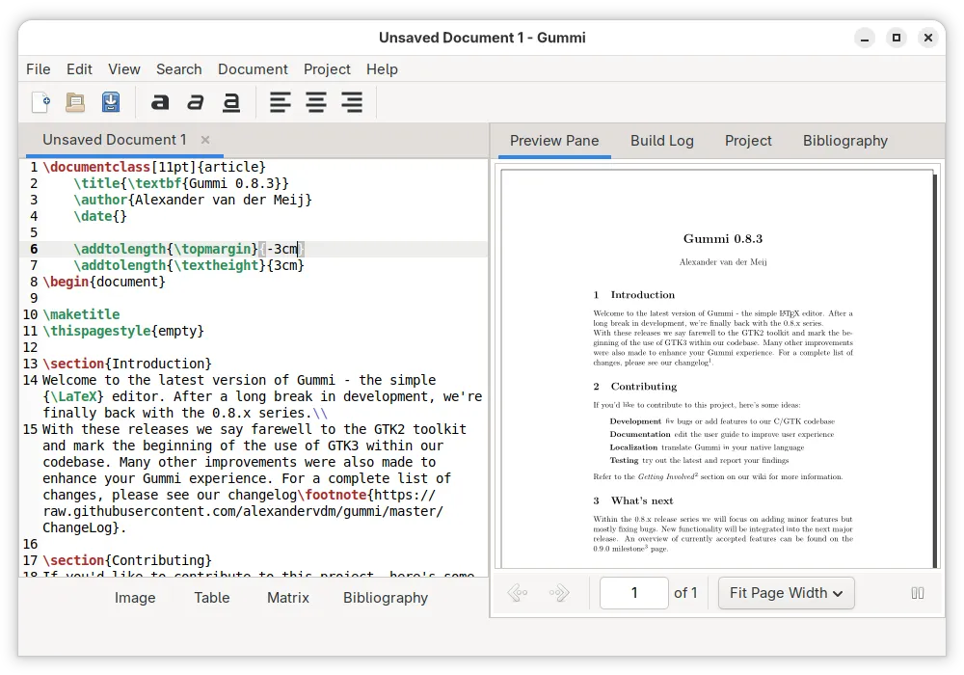The image size is (964, 675).
Task: Open the Document menu
Action: pyautogui.click(x=253, y=68)
